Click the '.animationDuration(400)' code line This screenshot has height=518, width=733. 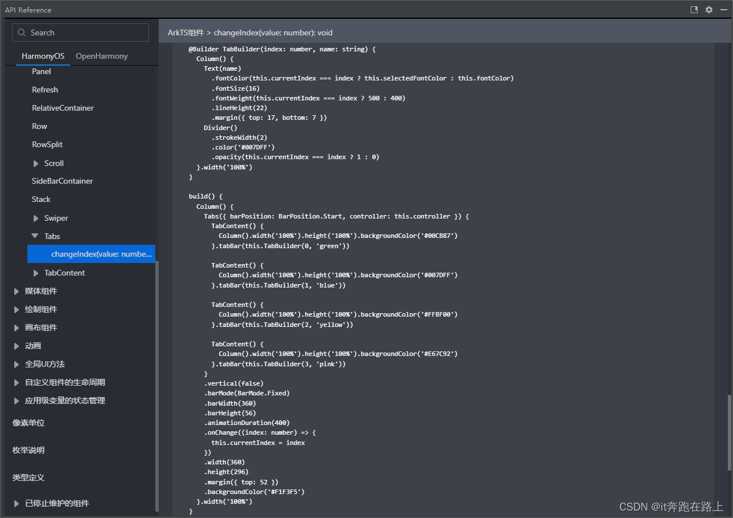click(247, 423)
